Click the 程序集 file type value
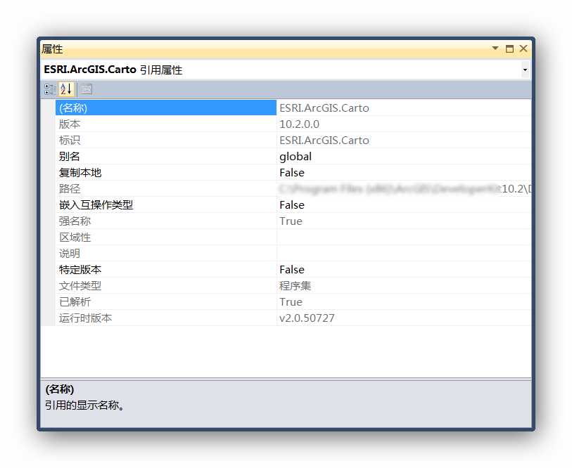 pyautogui.click(x=295, y=286)
